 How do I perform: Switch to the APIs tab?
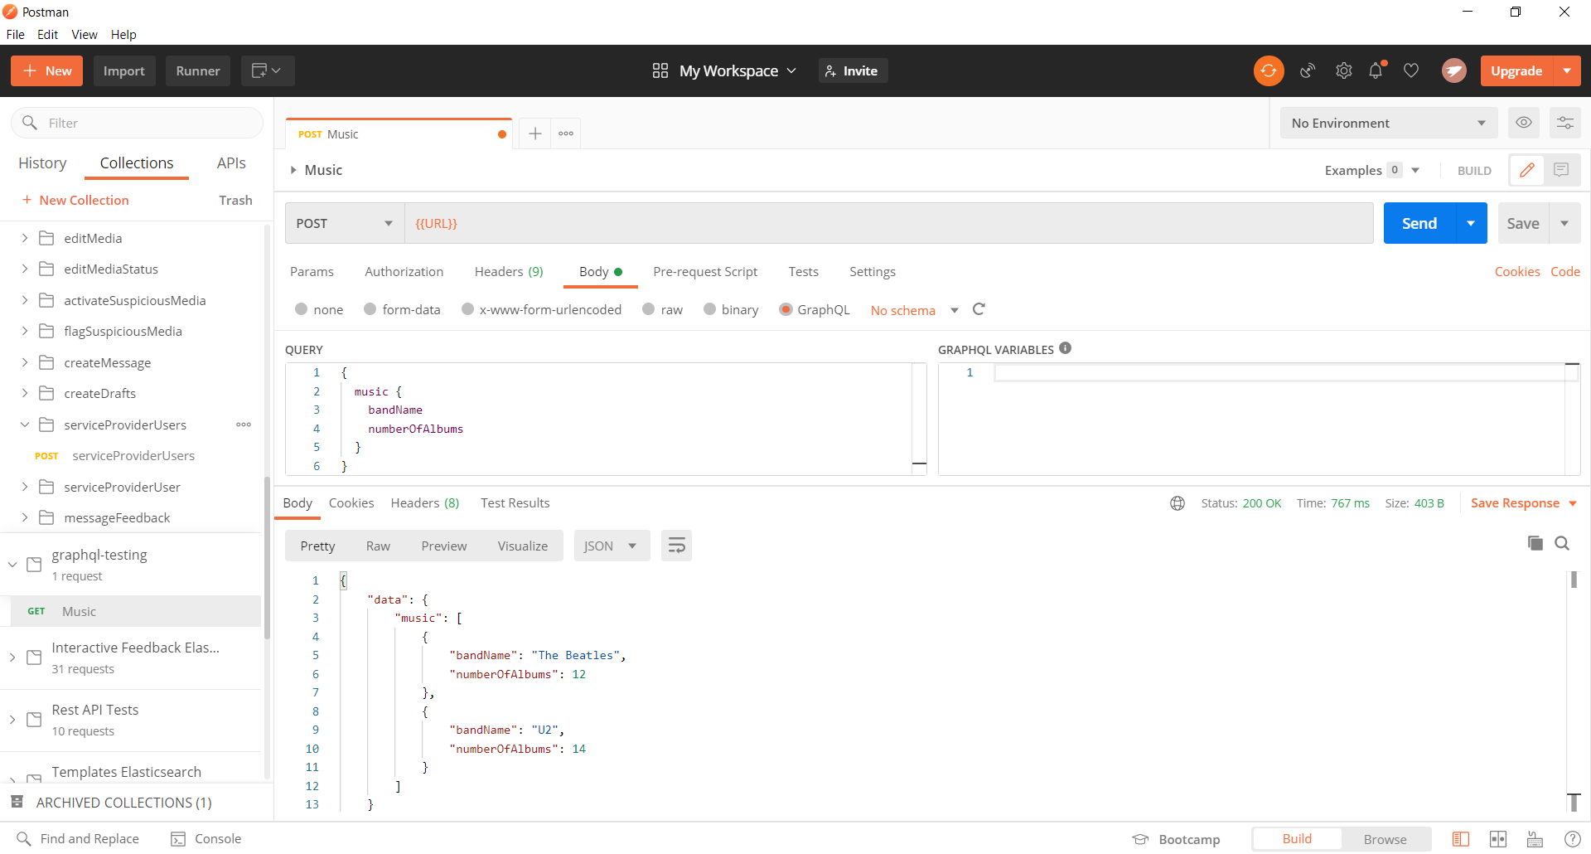point(231,163)
